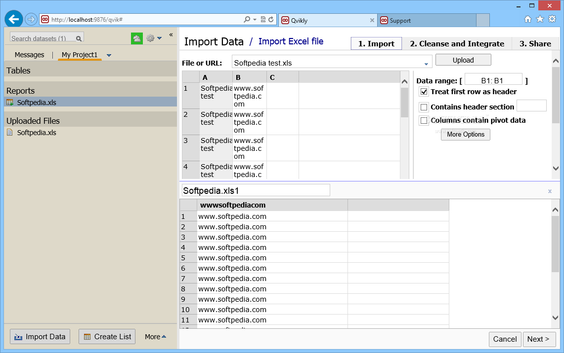564x353 pixels.
Task: Click the compatibility view icon in address bar
Action: (x=263, y=19)
